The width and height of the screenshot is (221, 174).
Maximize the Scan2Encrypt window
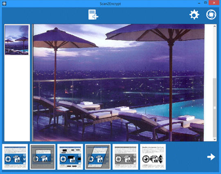(205, 3)
